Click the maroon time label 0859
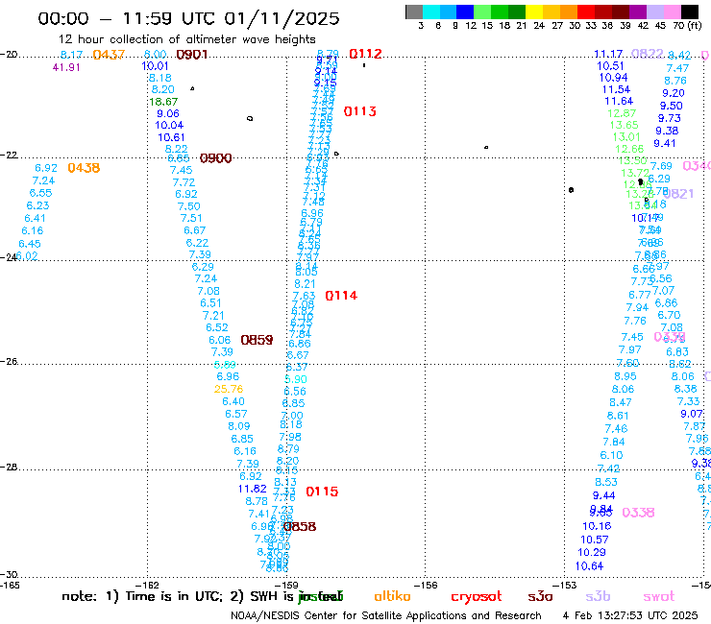This screenshot has height=624, width=711. (257, 340)
